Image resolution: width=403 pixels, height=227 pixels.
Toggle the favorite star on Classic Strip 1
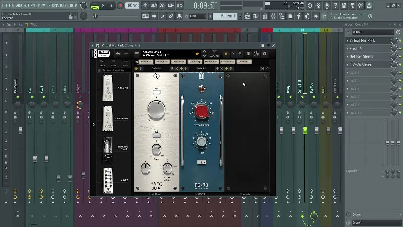(x=197, y=54)
